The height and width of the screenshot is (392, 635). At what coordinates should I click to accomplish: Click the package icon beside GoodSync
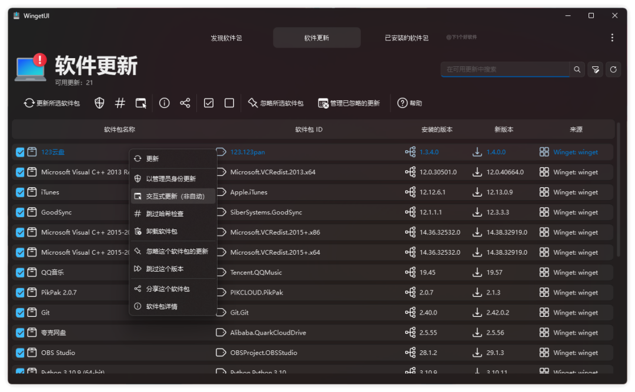coord(32,212)
